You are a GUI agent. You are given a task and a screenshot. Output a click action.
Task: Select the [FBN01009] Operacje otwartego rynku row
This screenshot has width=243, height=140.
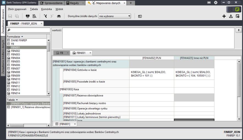(x=96, y=109)
